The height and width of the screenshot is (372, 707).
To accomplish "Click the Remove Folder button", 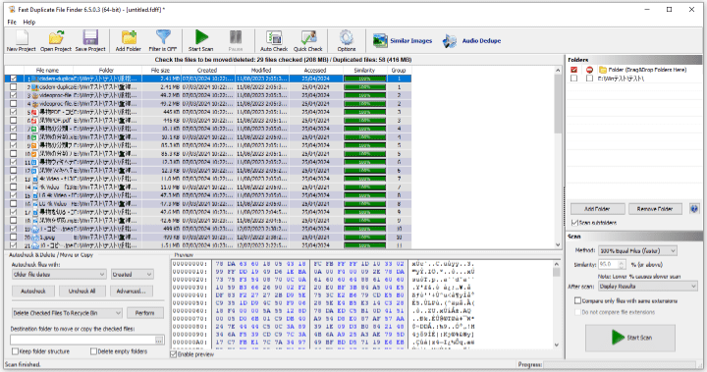I will pos(655,209).
